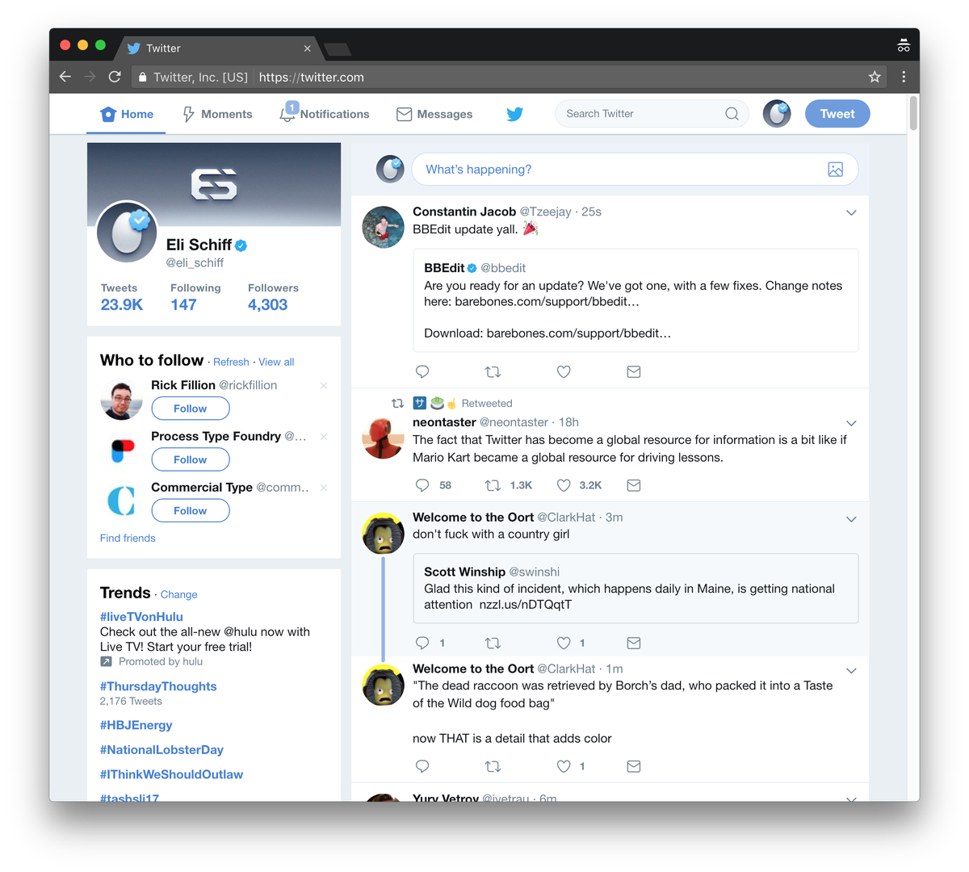The width and height of the screenshot is (969, 872).
Task: Open Rick Fillion's avatar thumbnail
Action: coord(121,400)
